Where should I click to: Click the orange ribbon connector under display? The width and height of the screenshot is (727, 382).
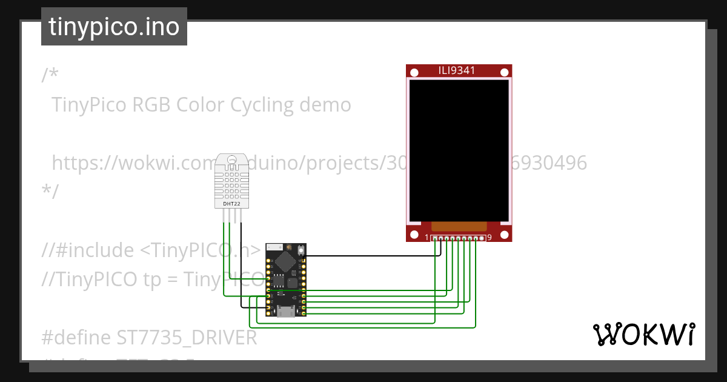click(459, 226)
